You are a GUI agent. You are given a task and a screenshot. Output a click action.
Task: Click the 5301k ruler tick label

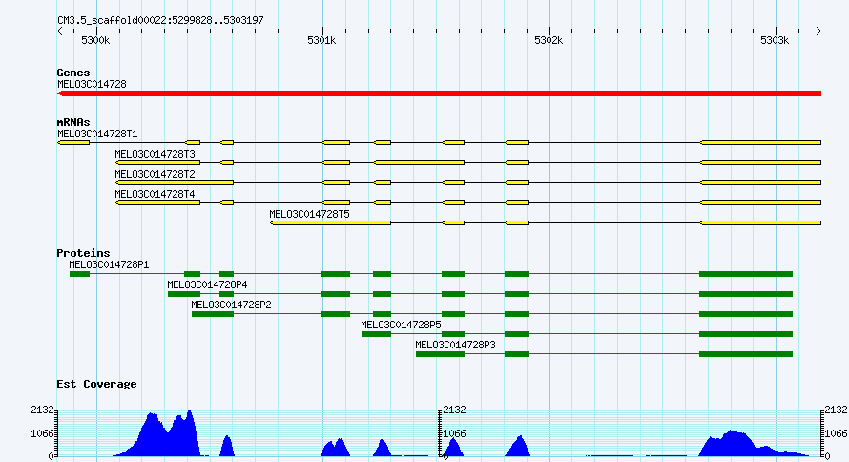tap(321, 40)
